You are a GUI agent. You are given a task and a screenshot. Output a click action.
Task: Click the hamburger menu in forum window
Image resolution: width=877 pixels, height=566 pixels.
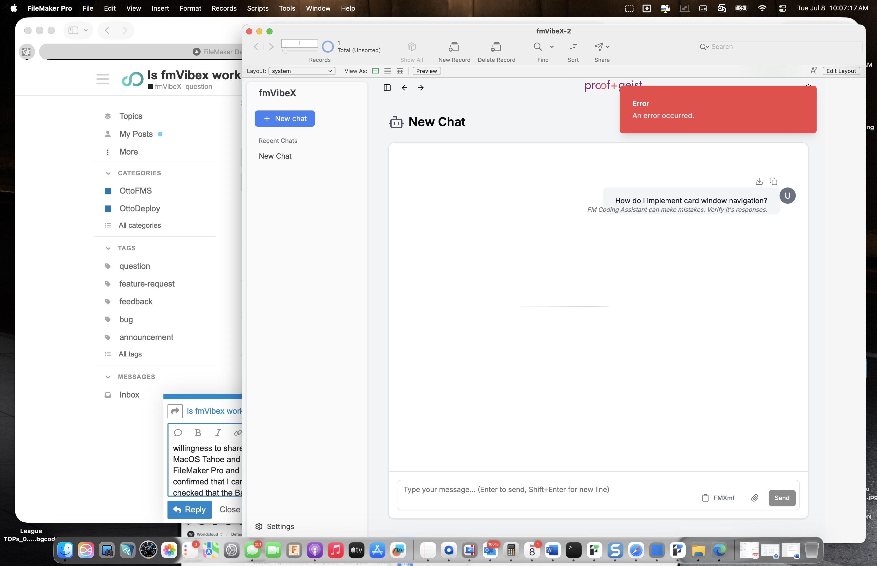(103, 79)
